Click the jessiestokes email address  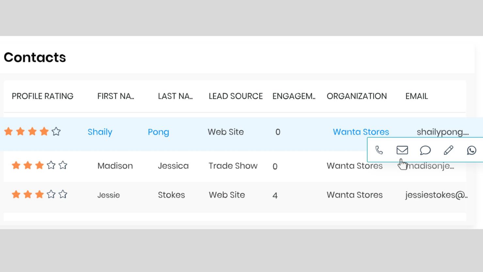[436, 195]
